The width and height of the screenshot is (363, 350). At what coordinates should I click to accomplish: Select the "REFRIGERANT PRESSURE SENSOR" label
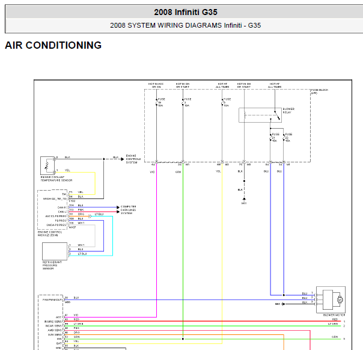coord(52,265)
